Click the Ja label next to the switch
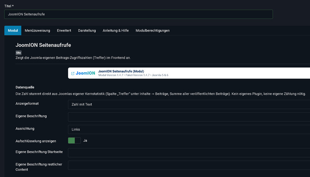Screen dimensions: 310x177 (85, 141)
